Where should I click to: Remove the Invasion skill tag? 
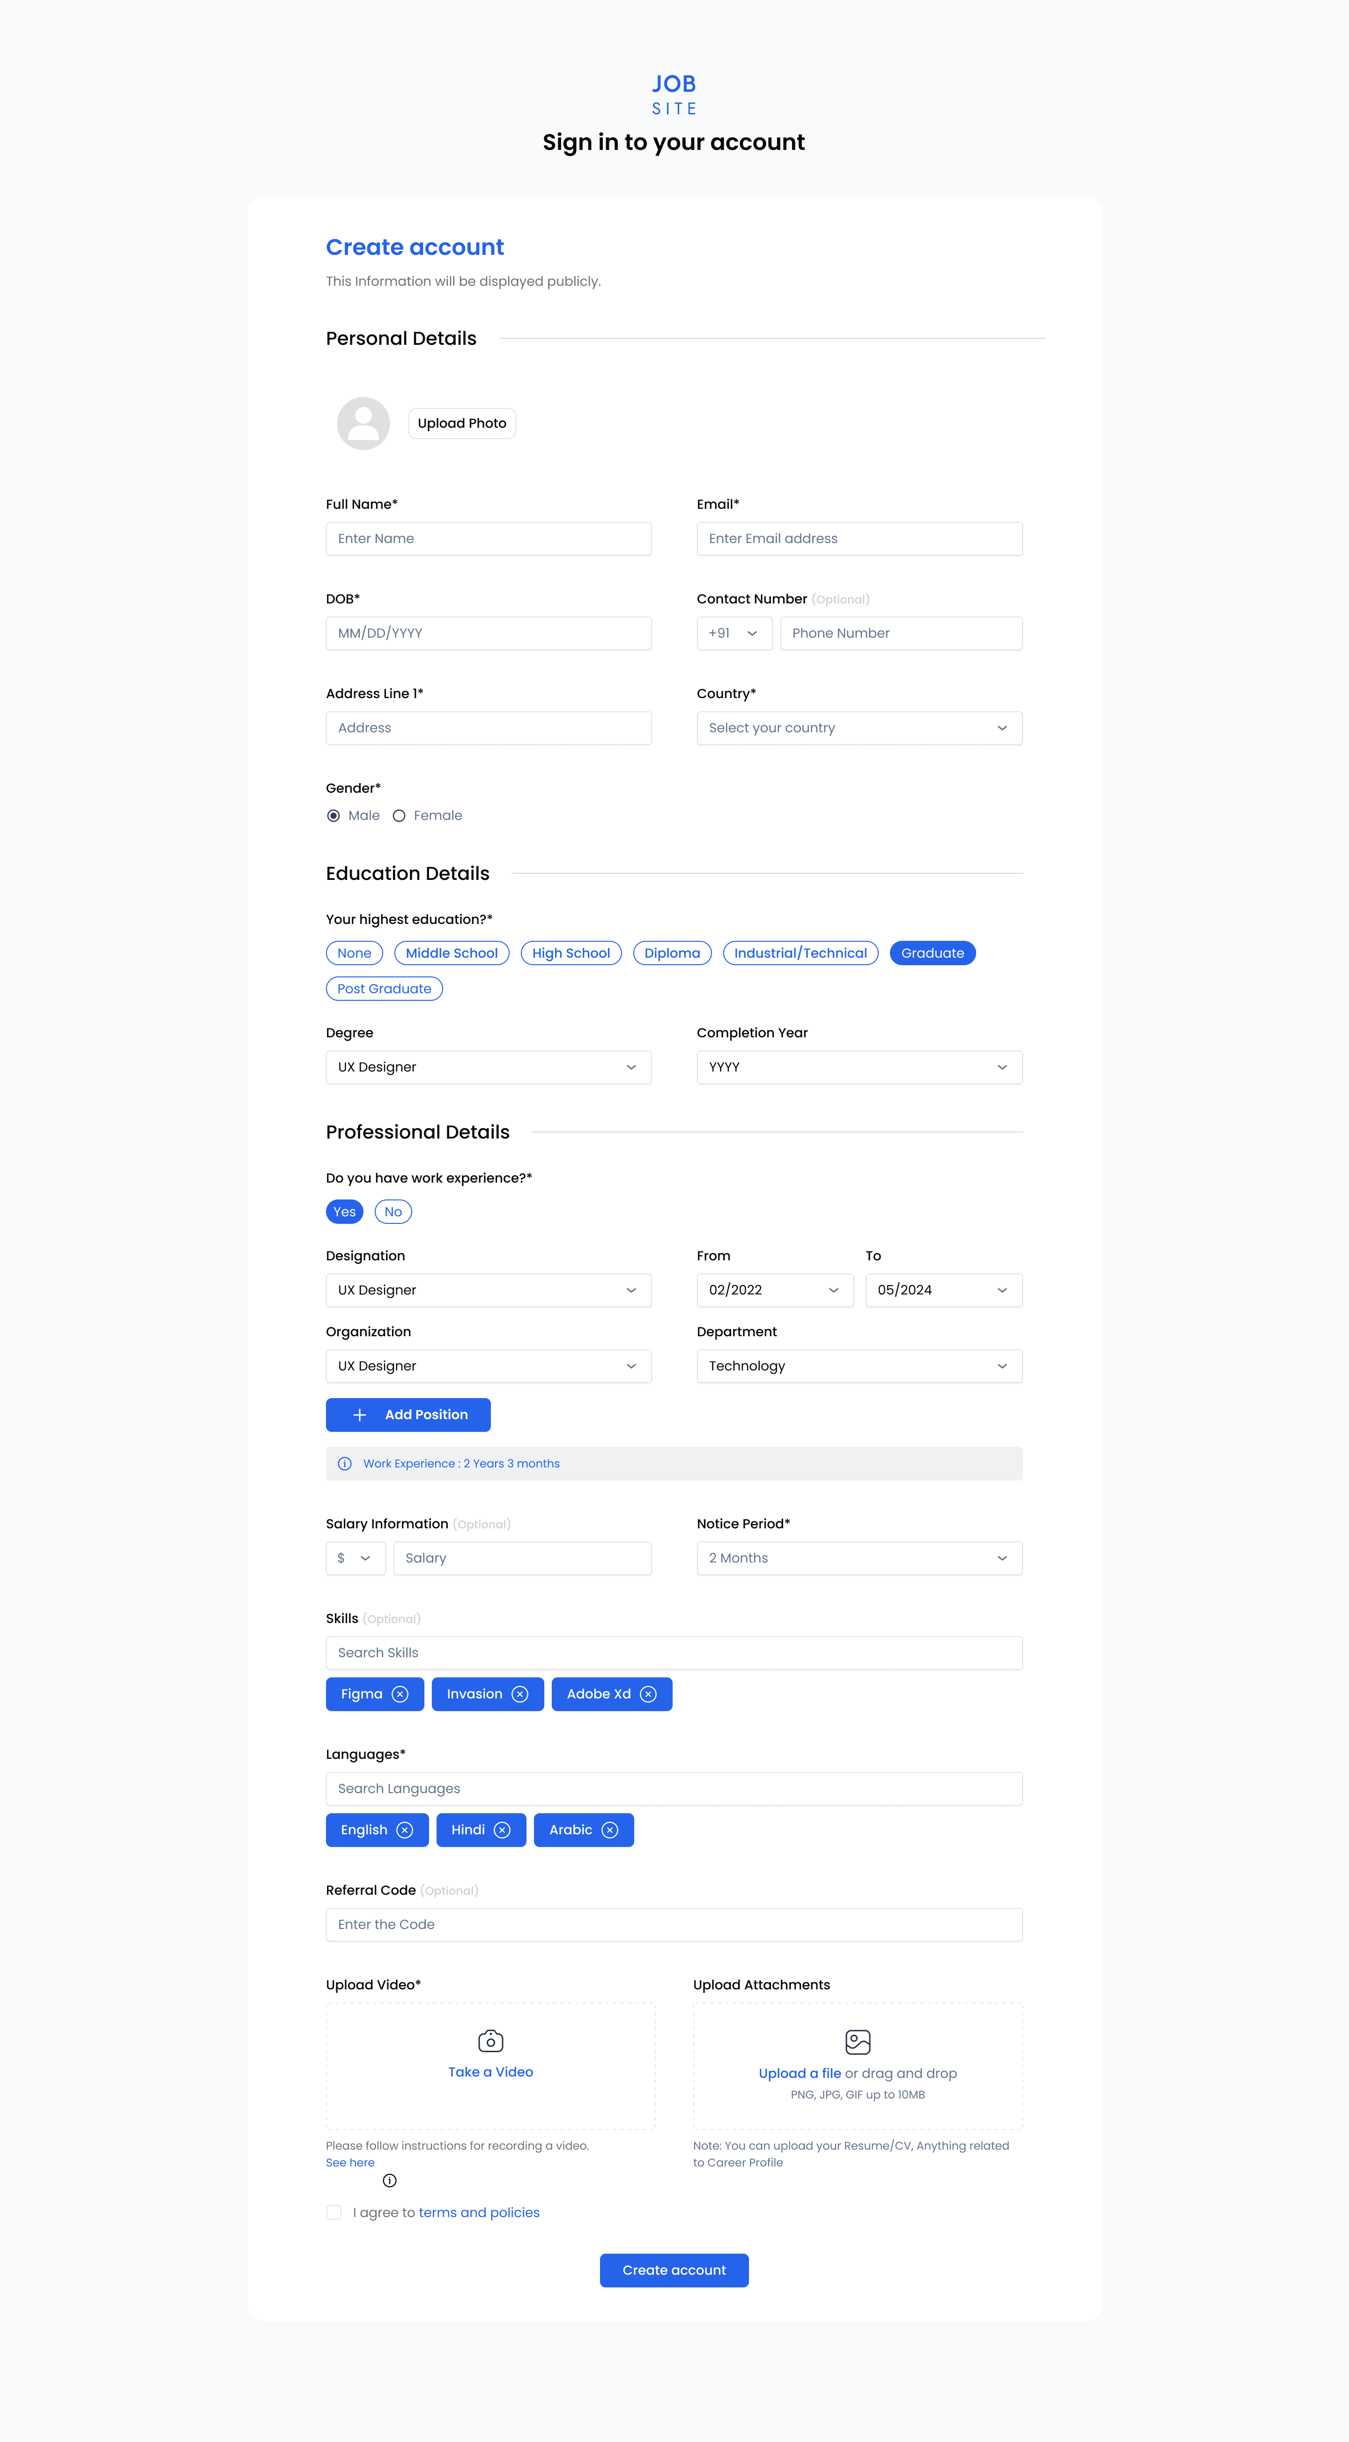pos(519,1694)
